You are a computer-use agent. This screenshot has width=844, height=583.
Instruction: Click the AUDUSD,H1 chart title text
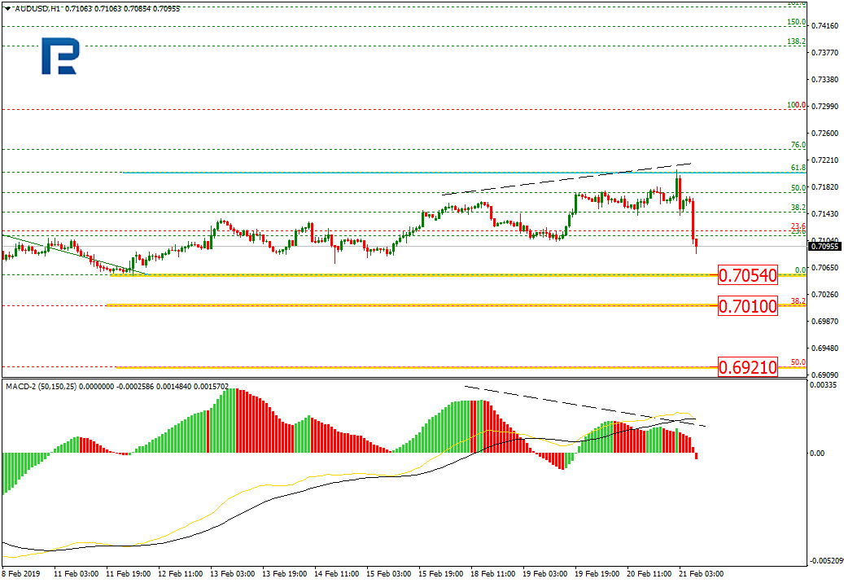(36, 8)
